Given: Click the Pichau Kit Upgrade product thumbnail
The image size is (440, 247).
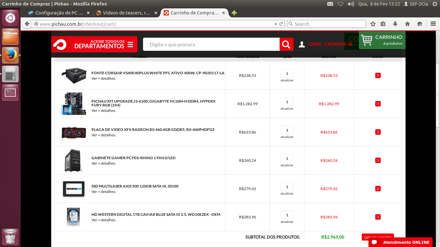Looking at the screenshot, I should click(x=73, y=104).
